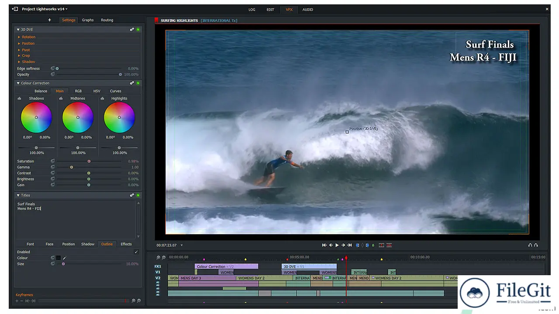Click the Size slider handle in Outline
The image size is (559, 314).
coord(63,264)
